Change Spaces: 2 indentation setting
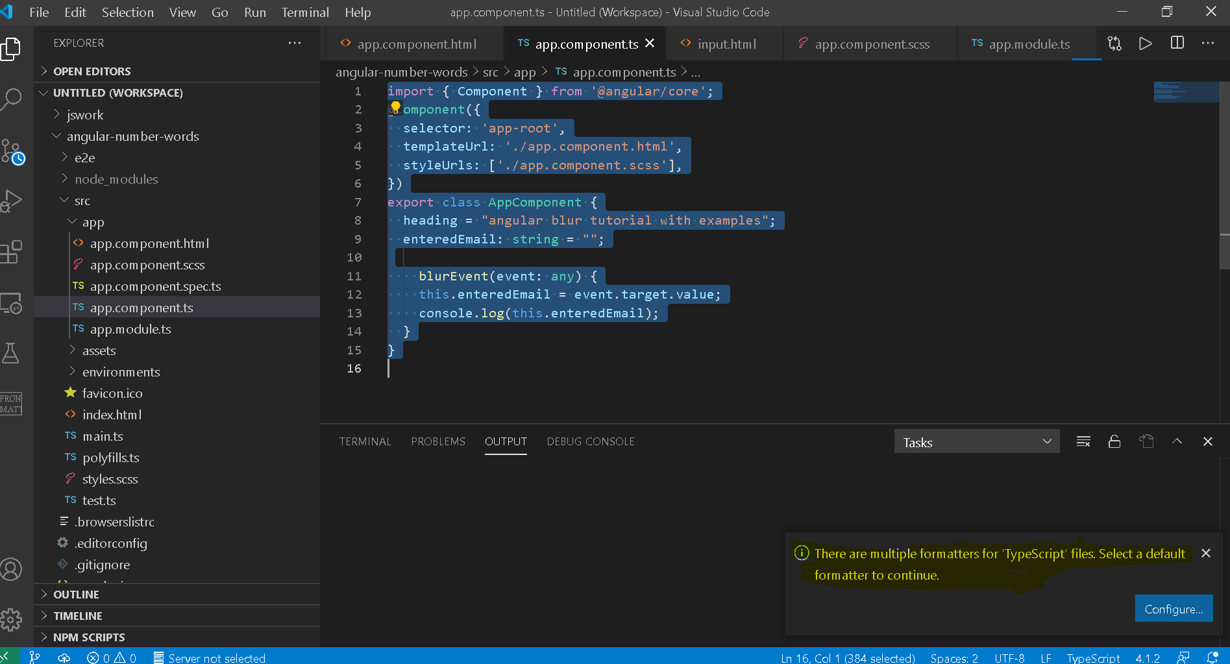This screenshot has height=664, width=1230. pyautogui.click(x=954, y=658)
